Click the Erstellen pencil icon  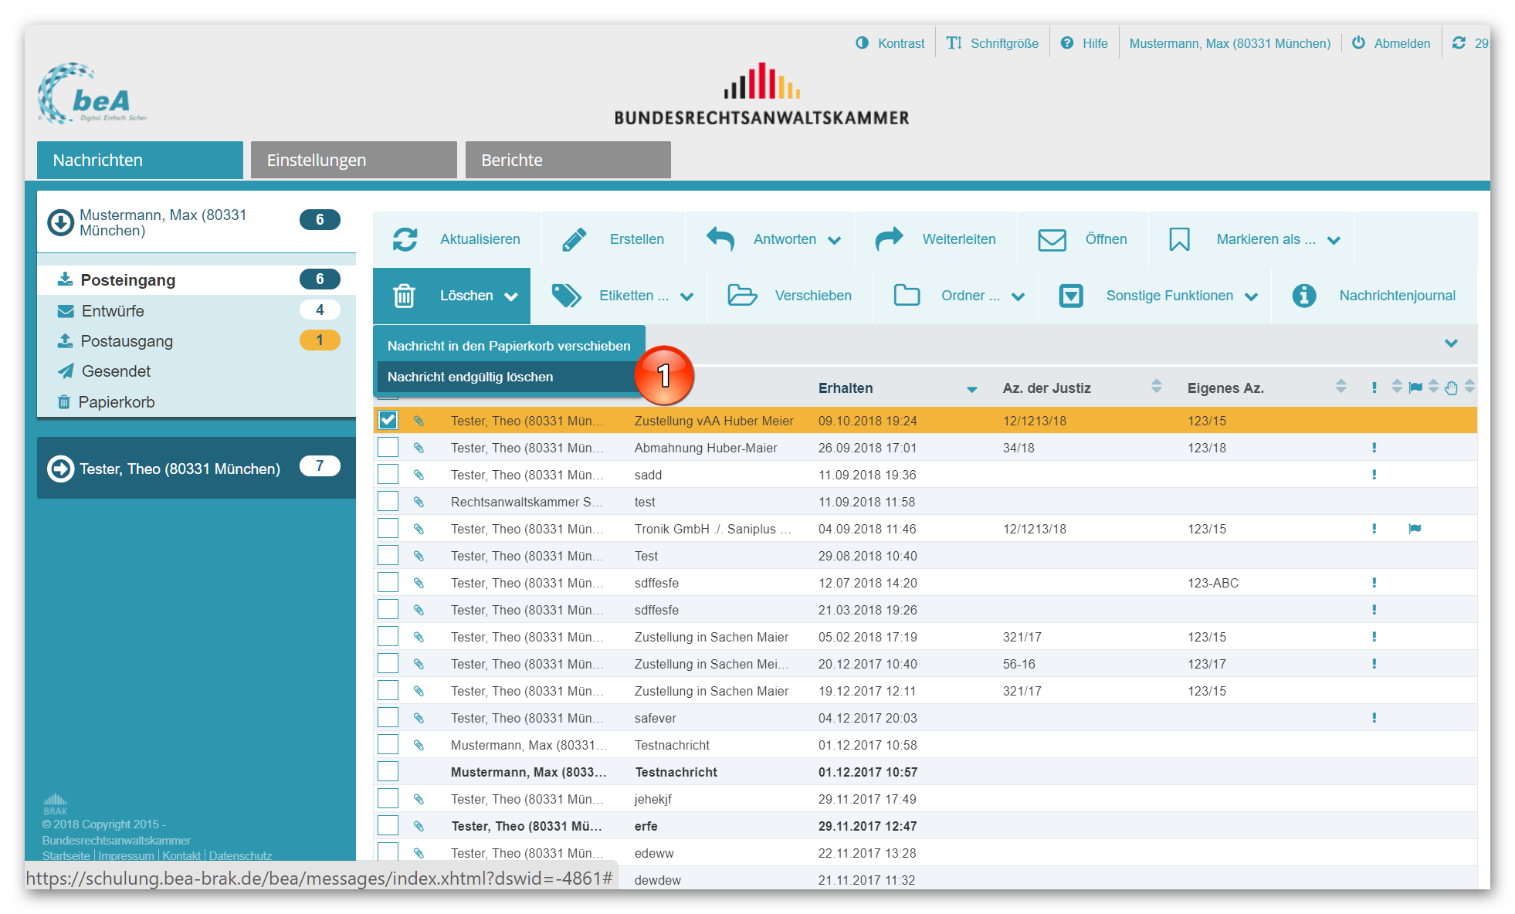tap(574, 239)
